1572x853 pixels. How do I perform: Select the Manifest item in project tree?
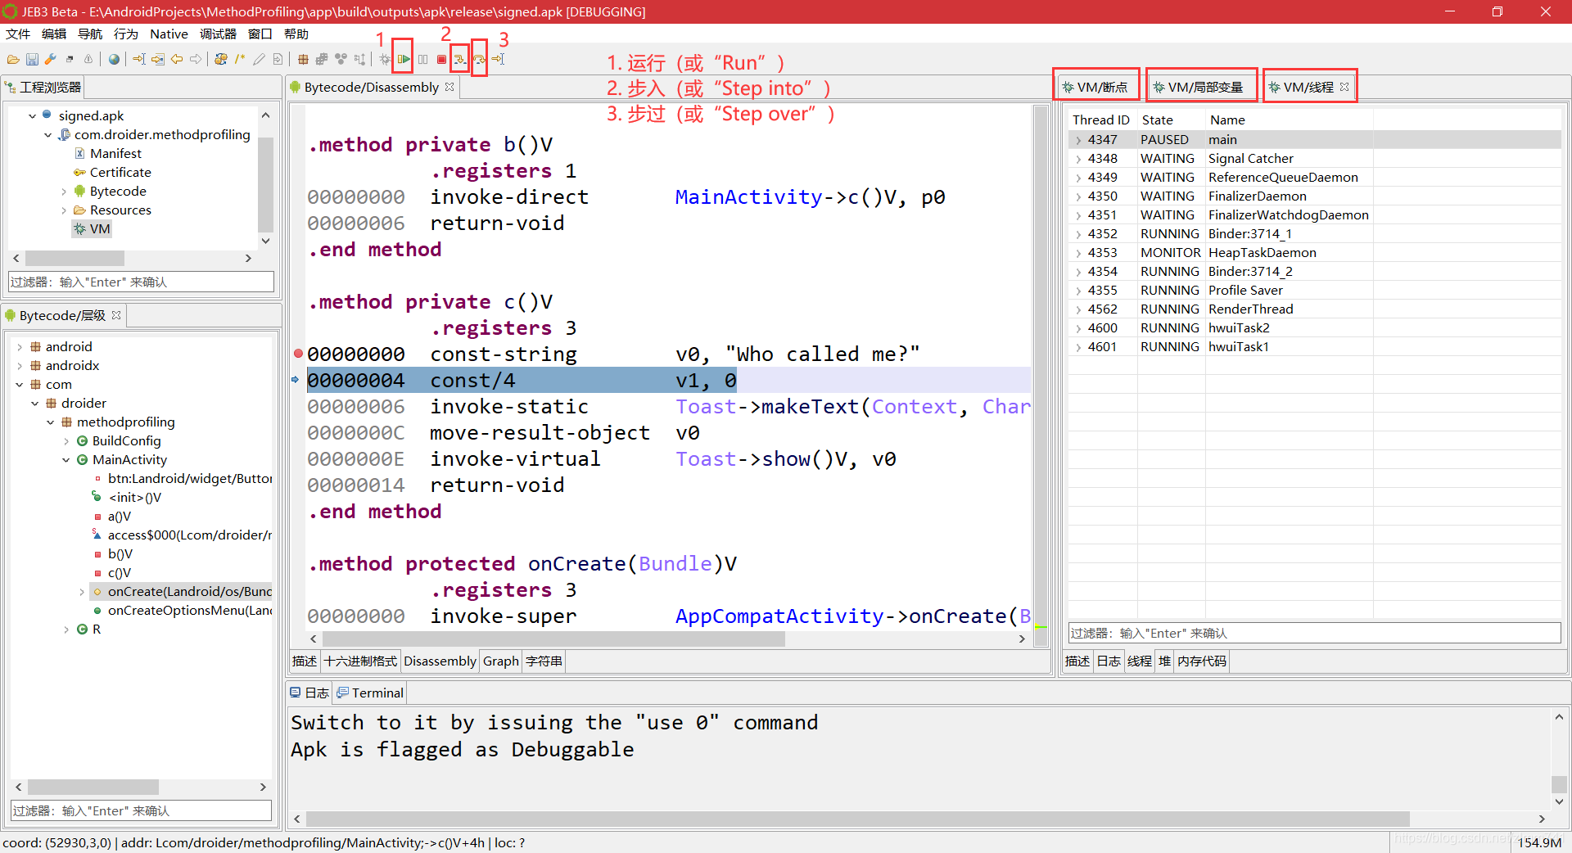[x=115, y=154]
